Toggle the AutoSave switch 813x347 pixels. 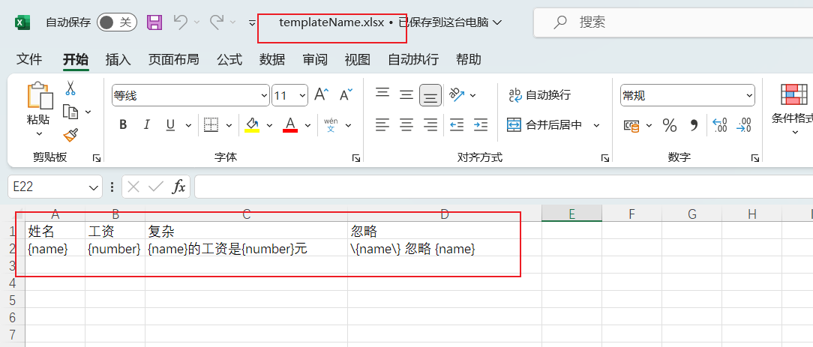(115, 22)
